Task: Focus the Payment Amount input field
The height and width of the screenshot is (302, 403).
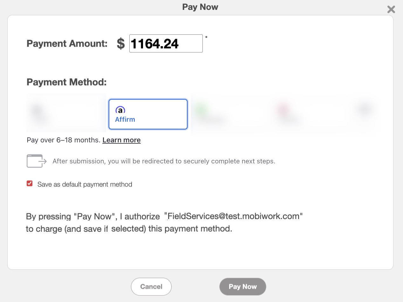Action: [x=166, y=44]
